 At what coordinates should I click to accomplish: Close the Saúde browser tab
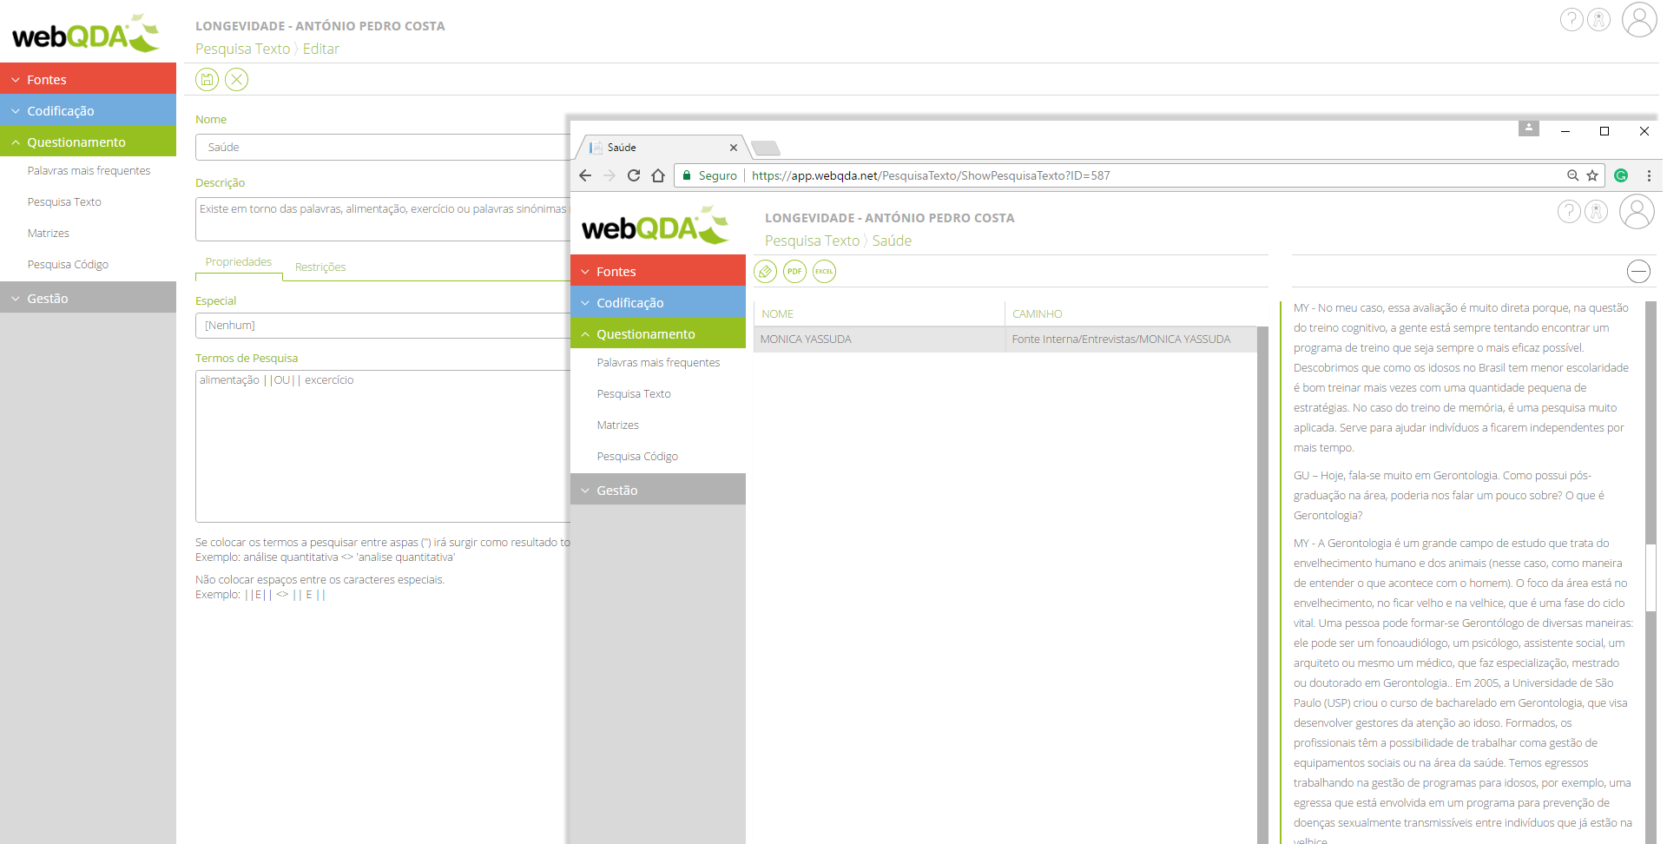[734, 148]
